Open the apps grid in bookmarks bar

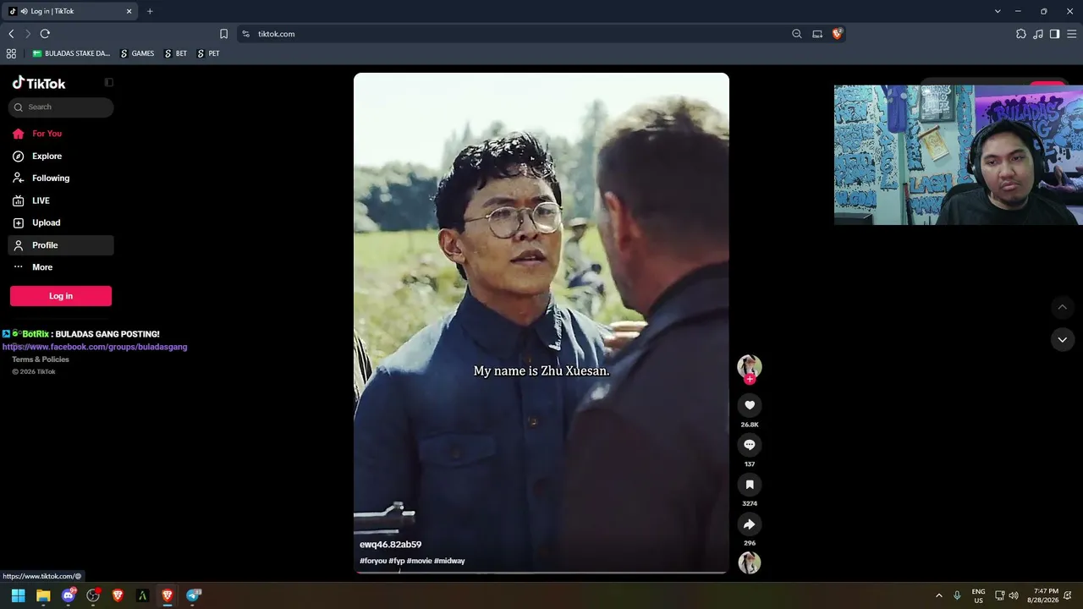click(x=11, y=53)
